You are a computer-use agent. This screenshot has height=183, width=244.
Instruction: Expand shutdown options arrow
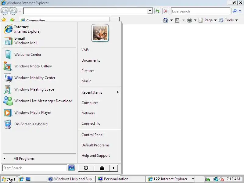(114, 168)
